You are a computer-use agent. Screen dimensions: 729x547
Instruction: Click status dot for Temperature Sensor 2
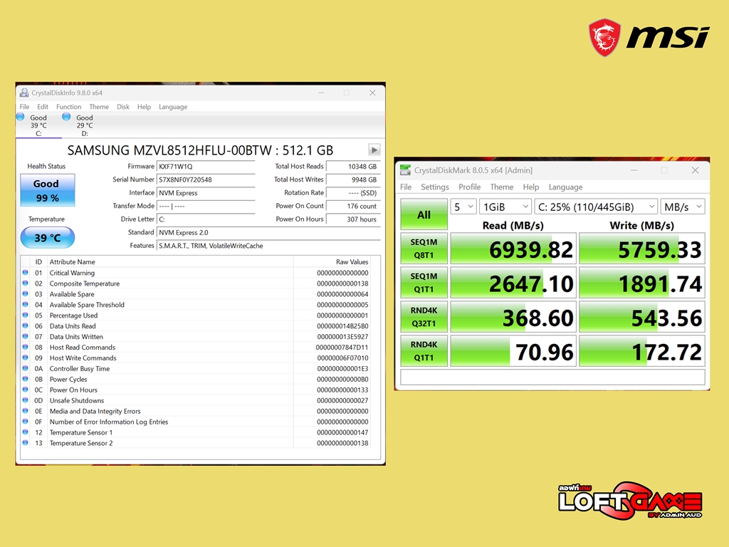(25, 443)
